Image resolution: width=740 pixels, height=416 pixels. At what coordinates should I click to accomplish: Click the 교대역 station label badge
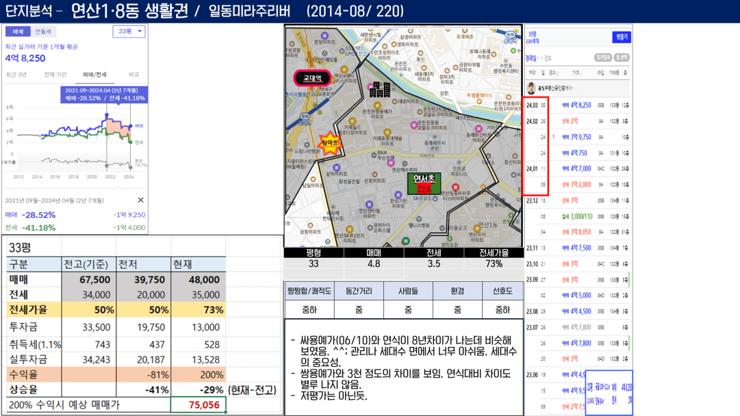(x=312, y=78)
